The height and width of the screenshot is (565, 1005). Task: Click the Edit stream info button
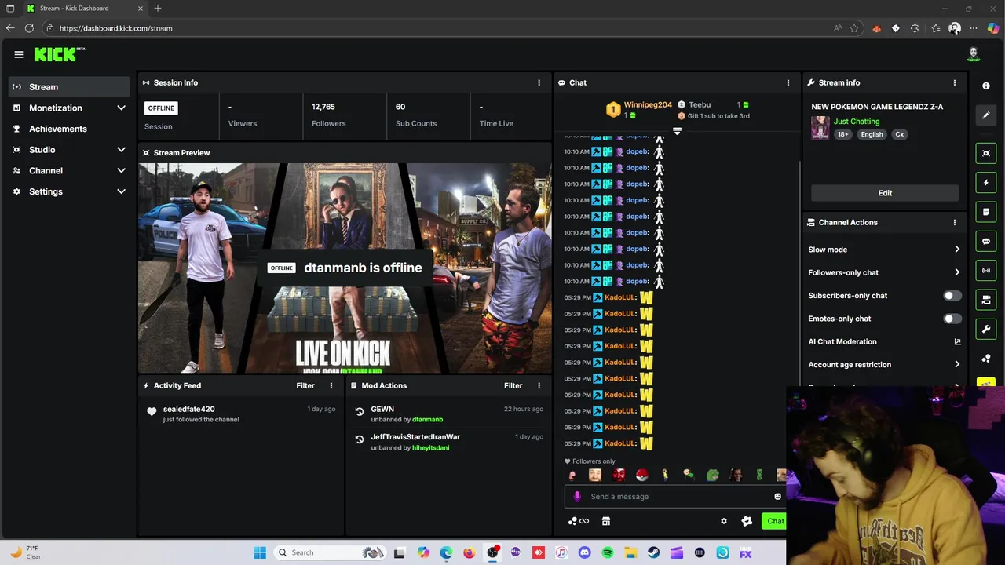[885, 193]
